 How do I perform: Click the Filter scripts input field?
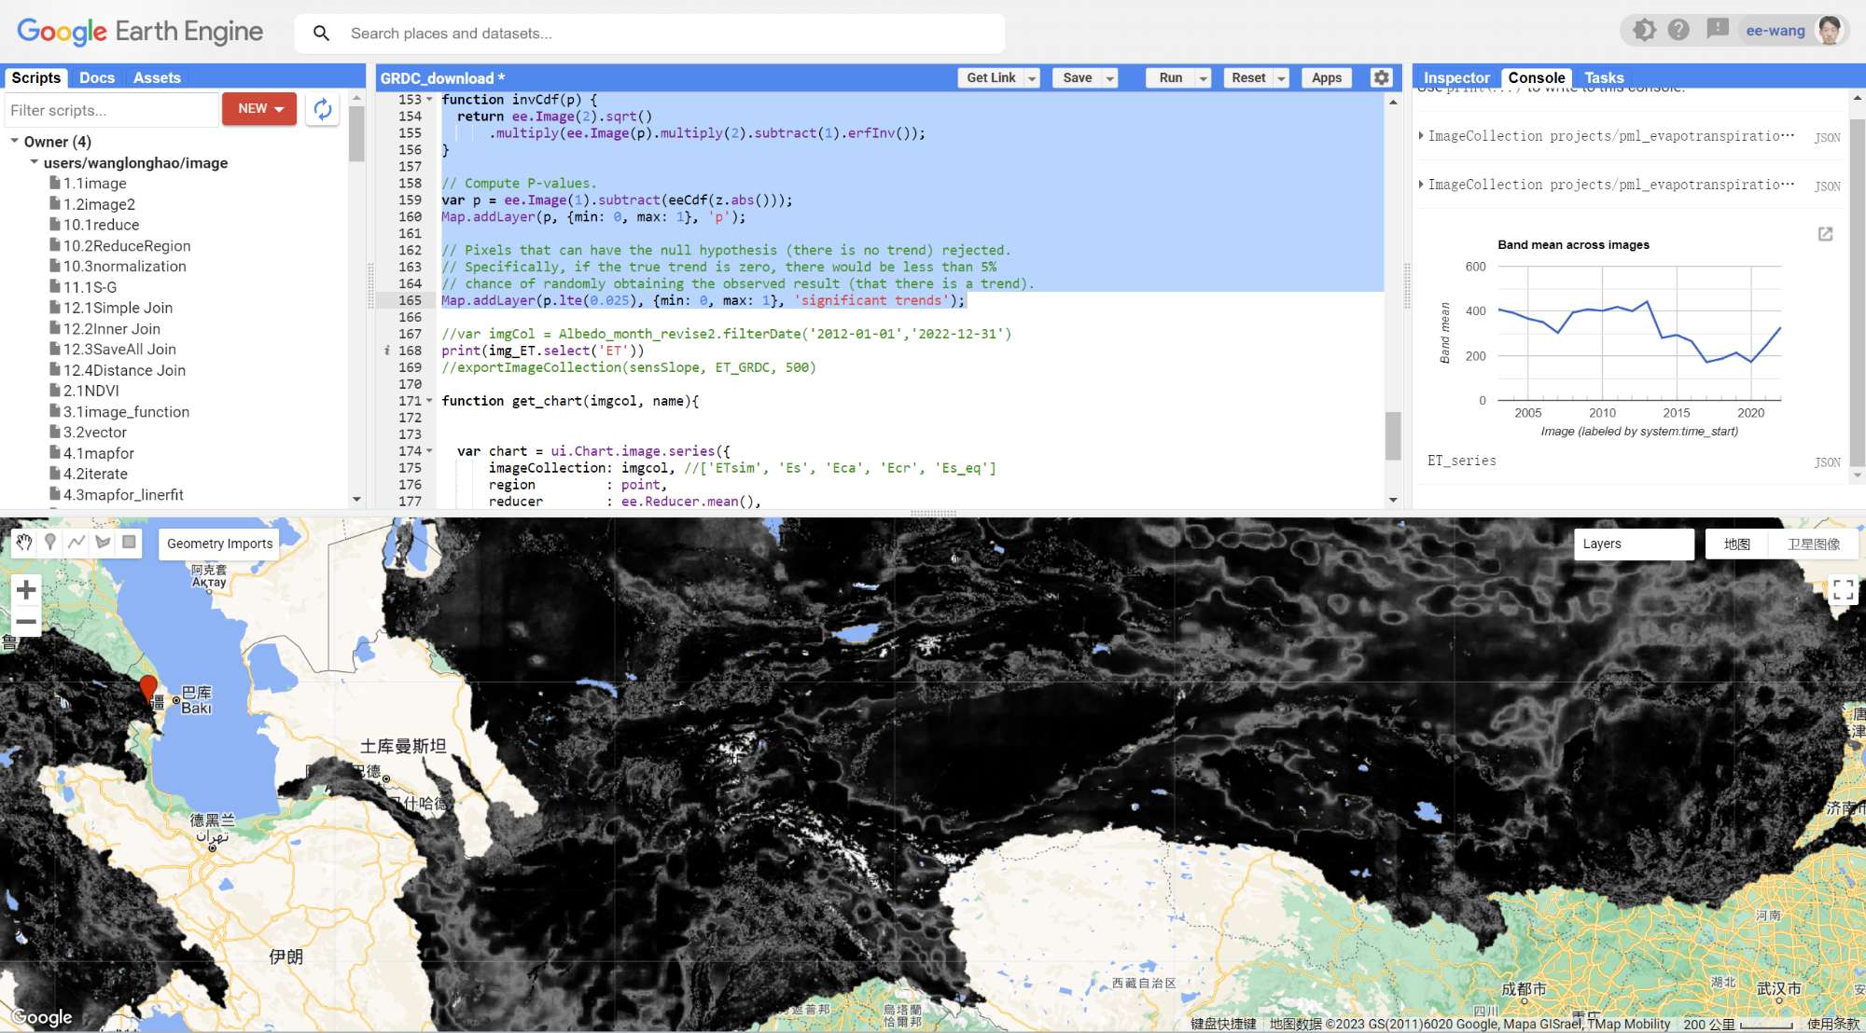pos(110,110)
